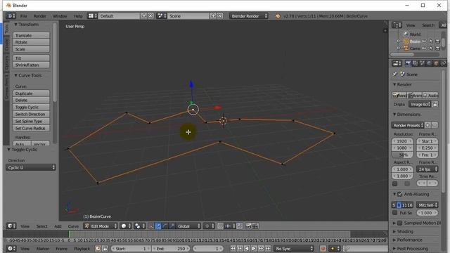The height and width of the screenshot is (253, 450).
Task: Toggle the 3D manipulator widget
Action: 150,226
